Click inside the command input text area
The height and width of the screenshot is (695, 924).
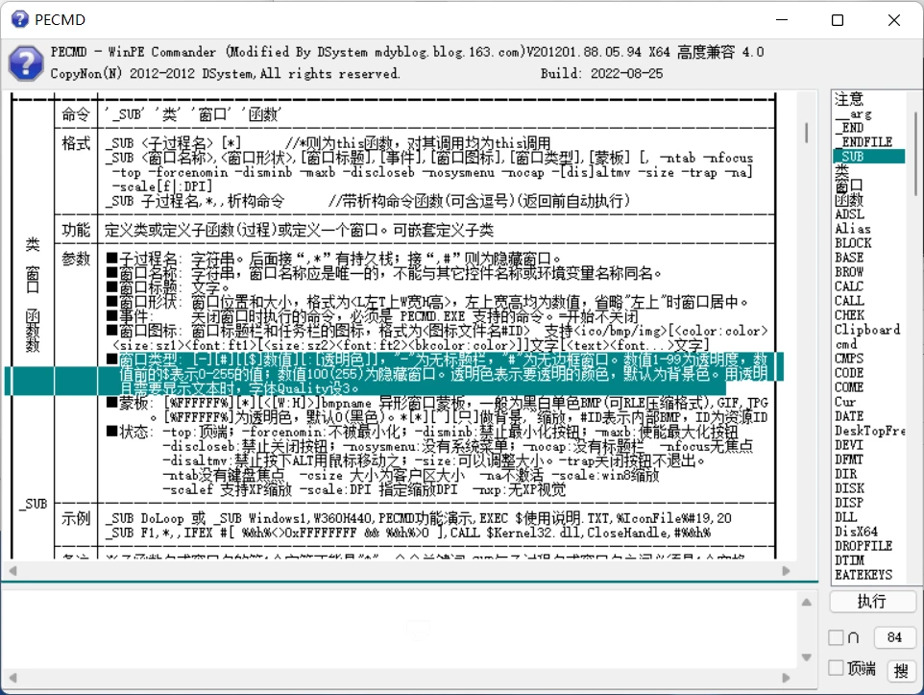pos(400,630)
